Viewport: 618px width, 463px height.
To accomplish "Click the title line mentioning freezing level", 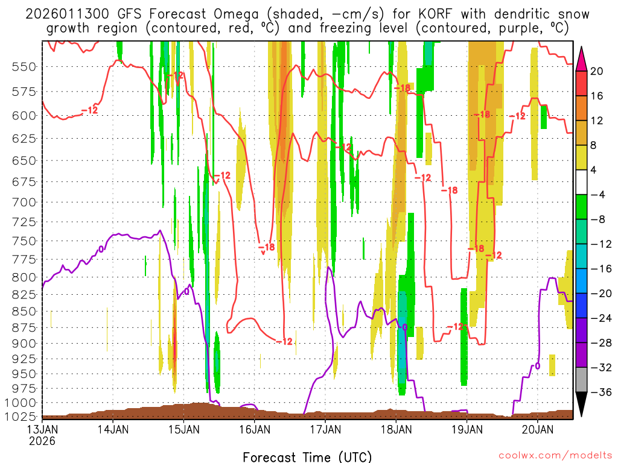I will (307, 28).
